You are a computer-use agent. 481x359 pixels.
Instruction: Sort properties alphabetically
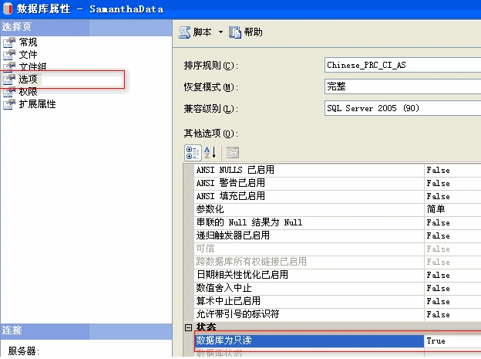pos(210,153)
